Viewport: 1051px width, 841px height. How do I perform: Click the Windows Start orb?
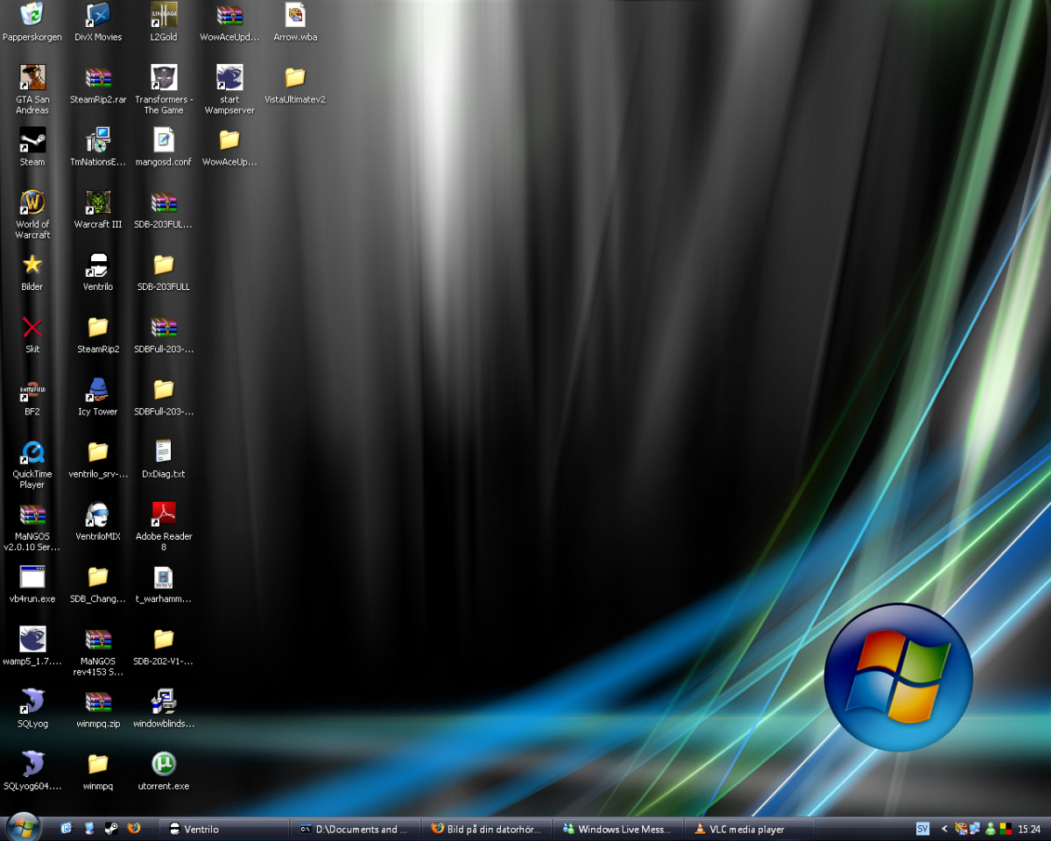(23, 827)
